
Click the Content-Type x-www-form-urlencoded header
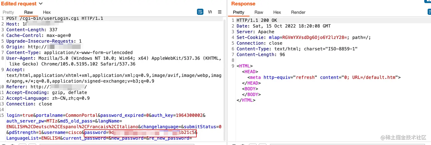(x=69, y=53)
